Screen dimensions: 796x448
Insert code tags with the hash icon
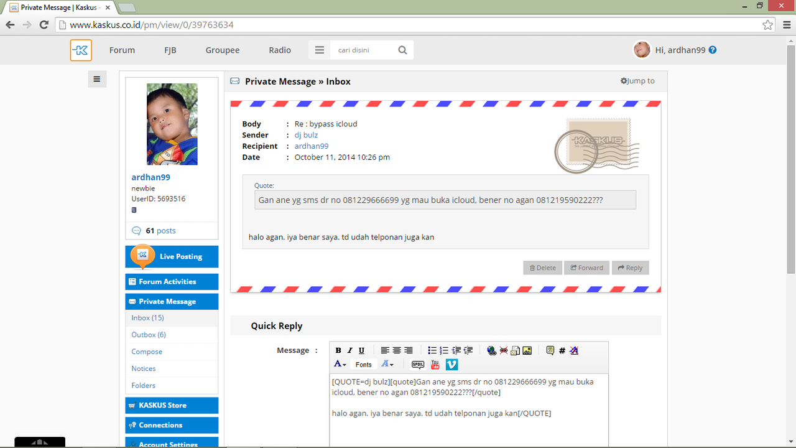tap(562, 350)
